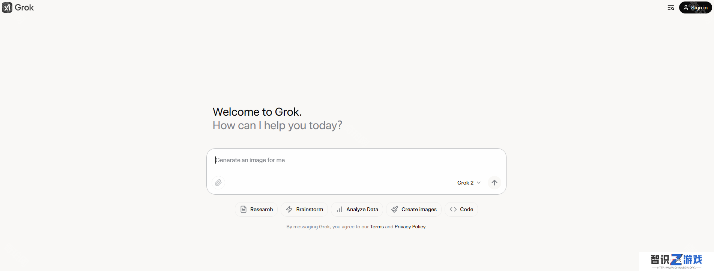Send the message with the arrow button

495,183
